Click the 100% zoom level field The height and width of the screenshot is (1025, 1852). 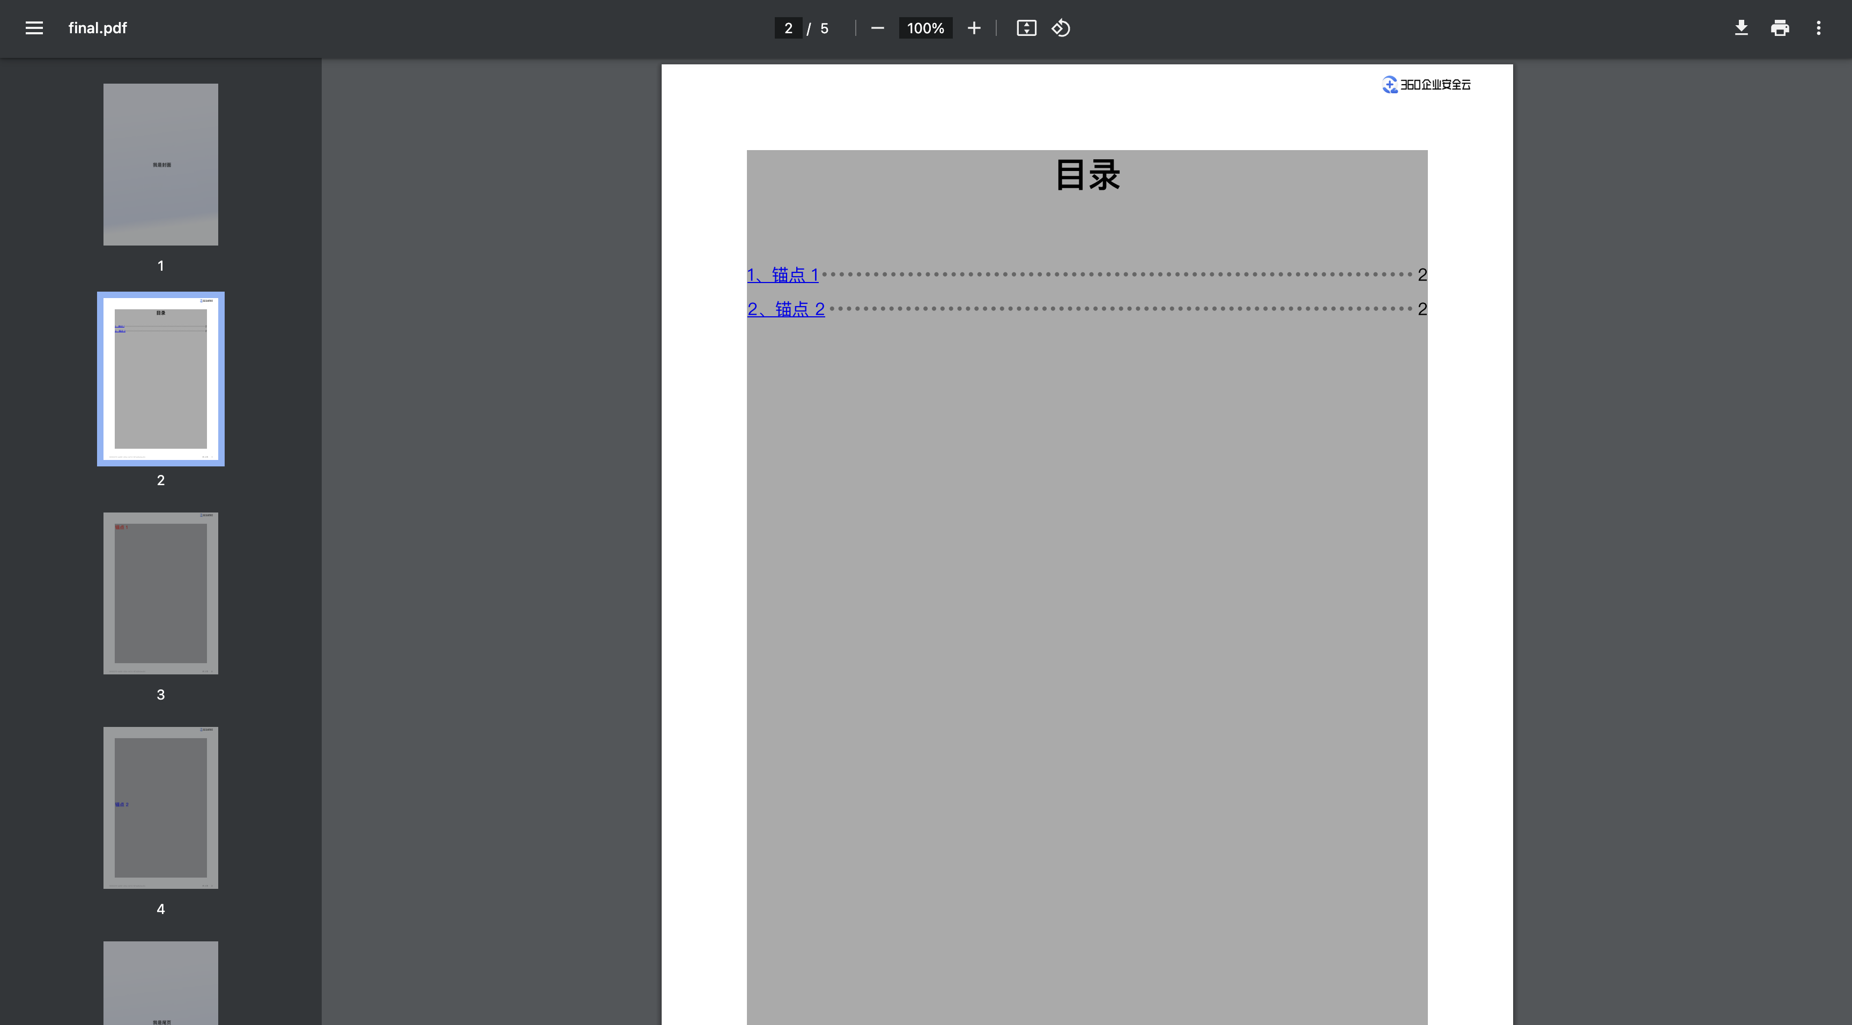(x=924, y=28)
